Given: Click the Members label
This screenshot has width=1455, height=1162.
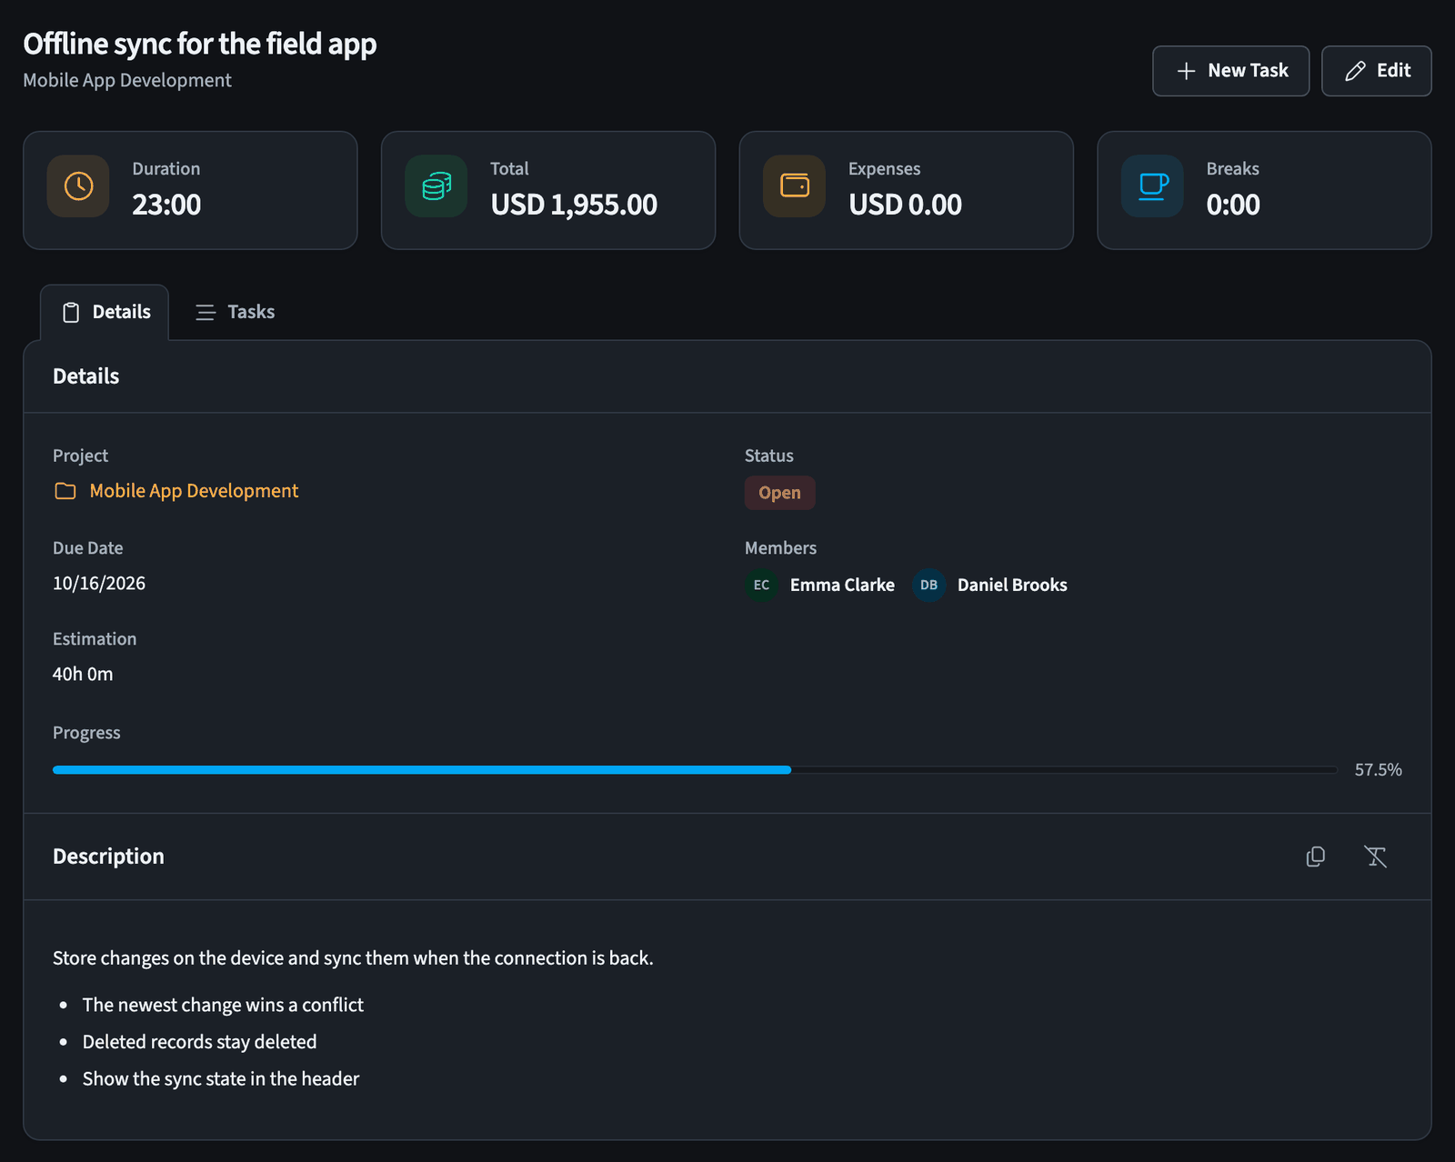Looking at the screenshot, I should tap(780, 548).
